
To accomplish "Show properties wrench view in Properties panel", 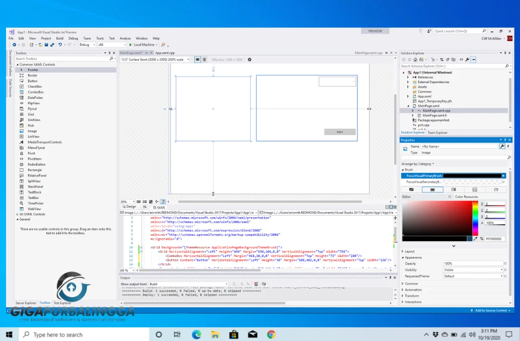I will point(502,146).
